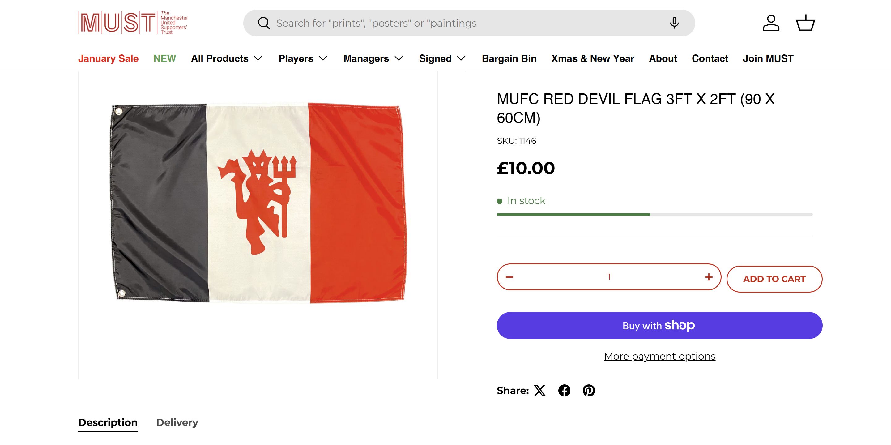Expand the Players menu

coord(303,58)
